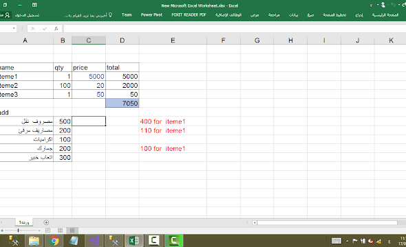The height and width of the screenshot is (247, 406).
Task: Select column C header
Action: click(89, 40)
